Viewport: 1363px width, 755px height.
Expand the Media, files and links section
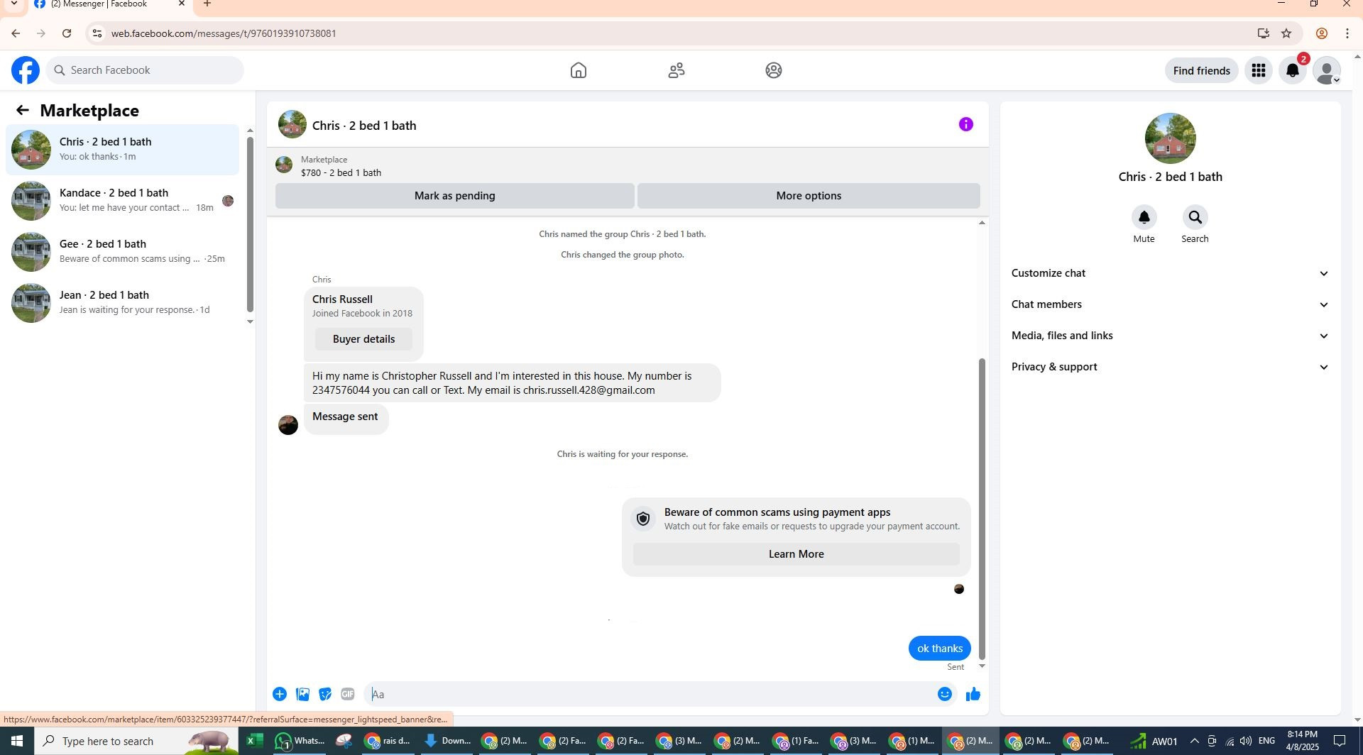1170,336
